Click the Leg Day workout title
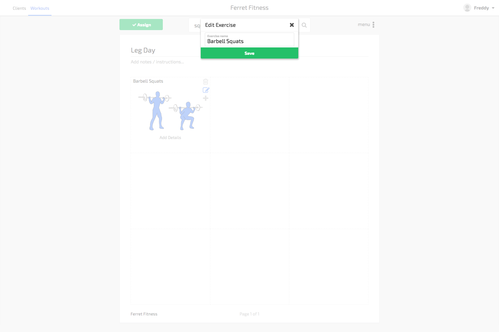The image size is (499, 332). pos(143,50)
